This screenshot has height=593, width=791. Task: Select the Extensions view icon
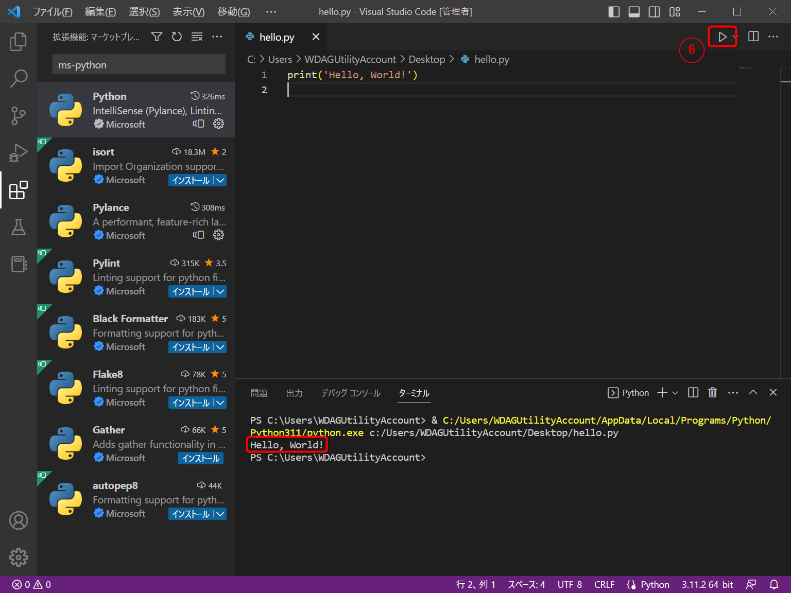coord(19,190)
